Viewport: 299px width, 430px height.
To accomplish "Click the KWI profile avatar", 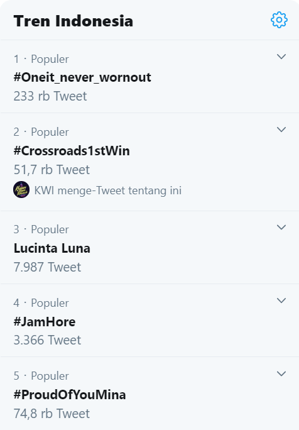I will click(x=21, y=189).
